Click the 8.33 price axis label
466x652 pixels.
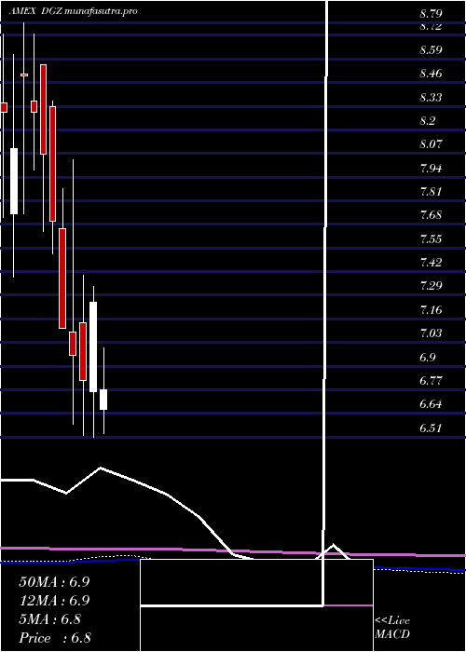point(431,98)
